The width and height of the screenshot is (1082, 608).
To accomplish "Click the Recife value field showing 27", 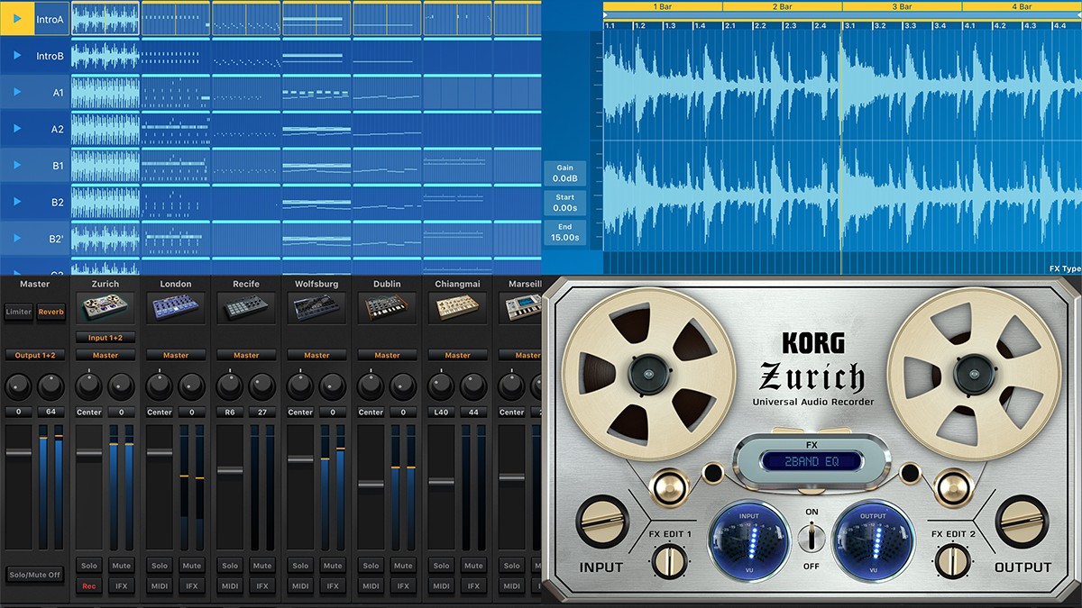I will (x=261, y=413).
